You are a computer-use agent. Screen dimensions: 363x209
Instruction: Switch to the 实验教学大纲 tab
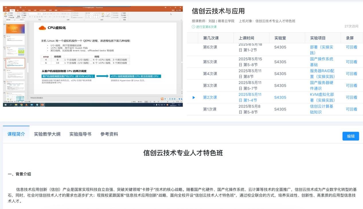[x=47, y=134]
